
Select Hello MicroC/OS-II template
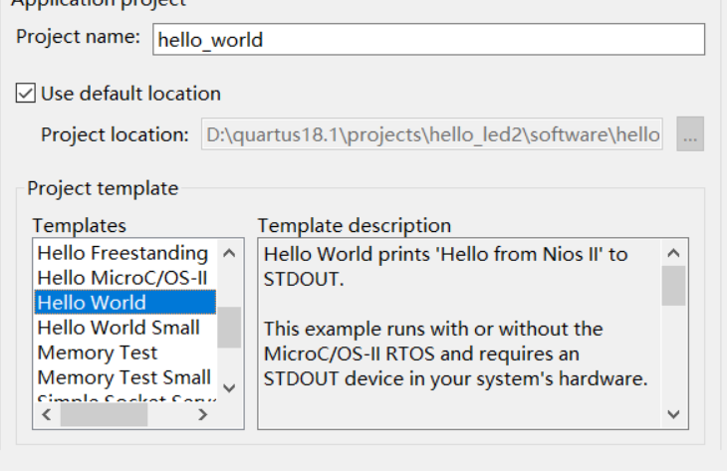[122, 278]
